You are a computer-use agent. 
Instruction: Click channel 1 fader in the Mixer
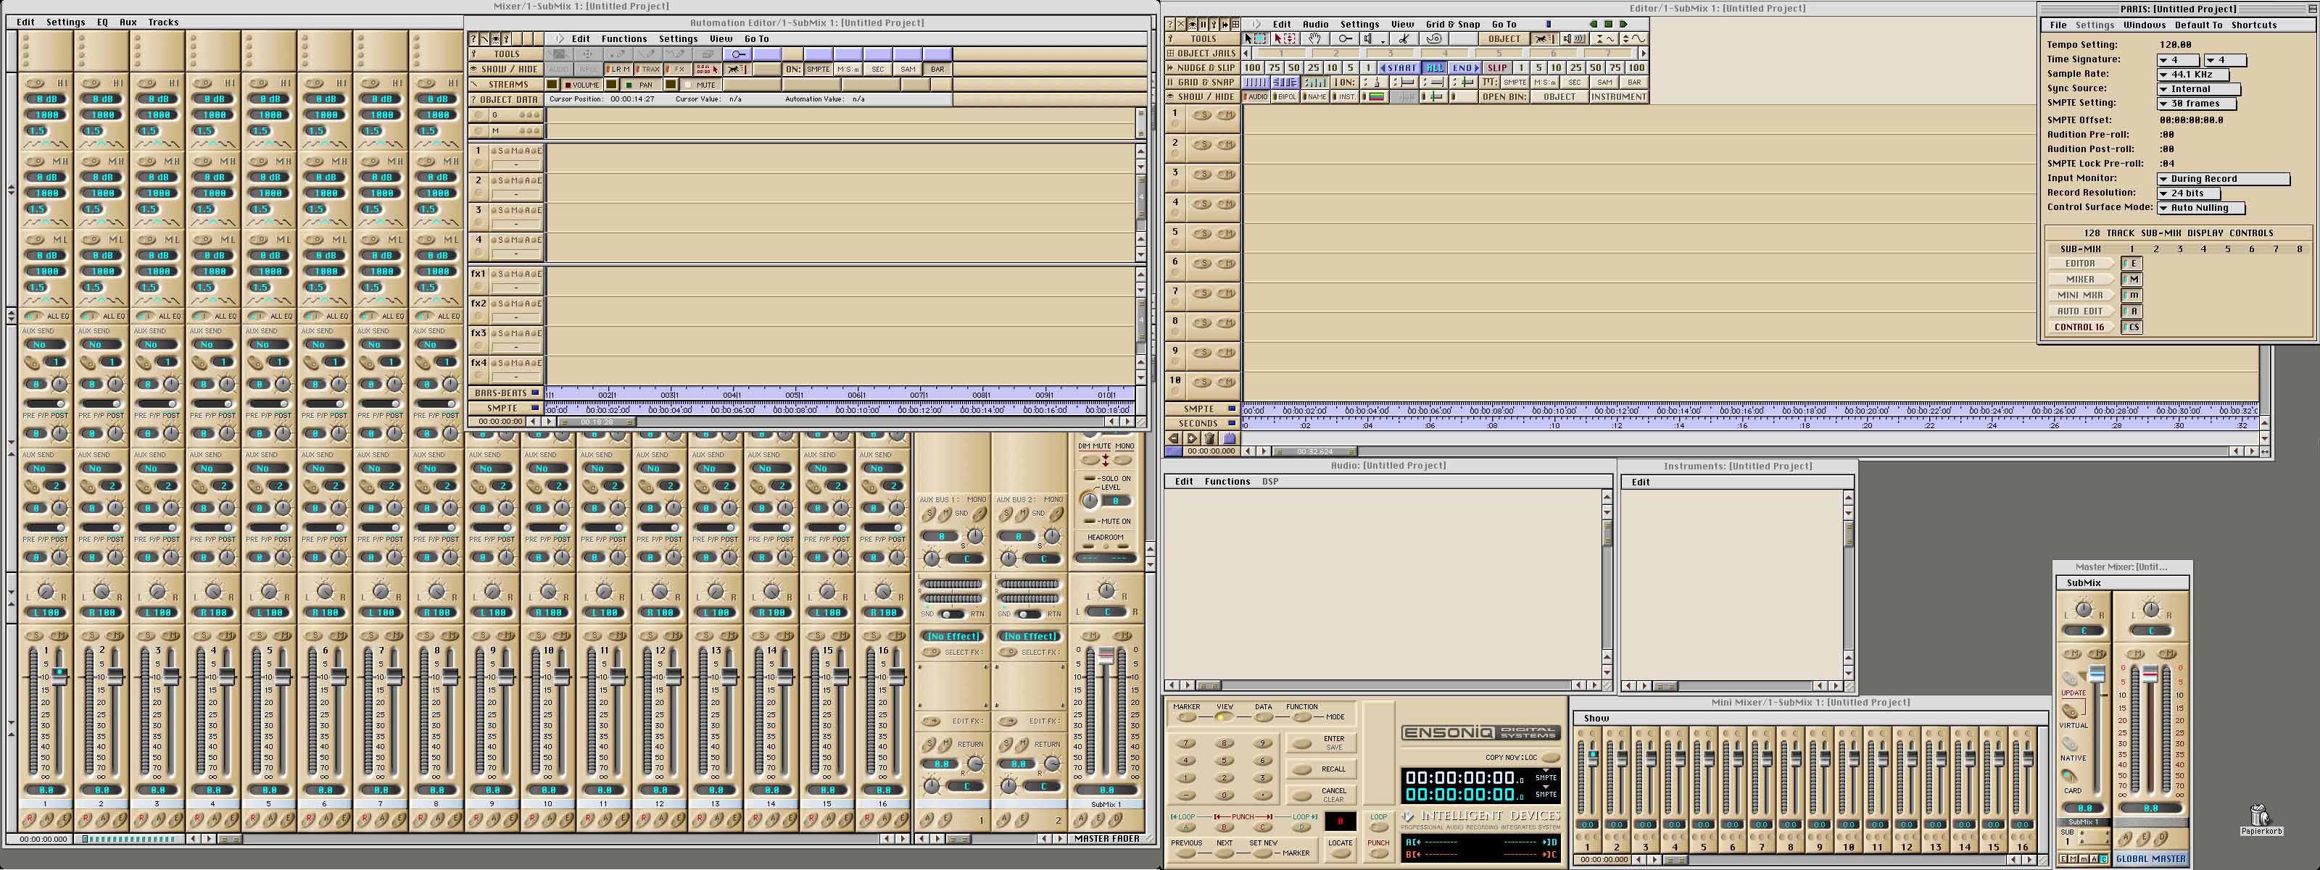59,676
